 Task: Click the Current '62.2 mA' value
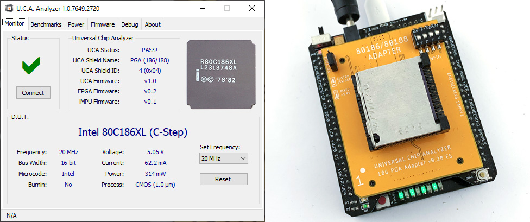[155, 163]
